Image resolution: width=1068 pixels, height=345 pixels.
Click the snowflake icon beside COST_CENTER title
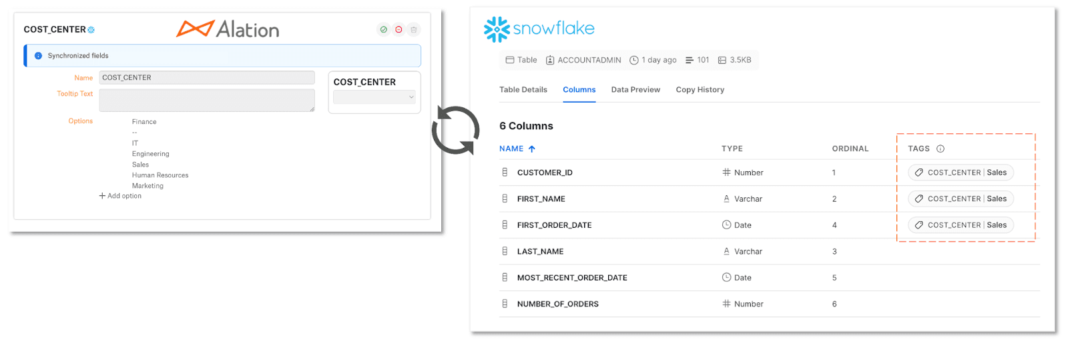pyautogui.click(x=91, y=30)
